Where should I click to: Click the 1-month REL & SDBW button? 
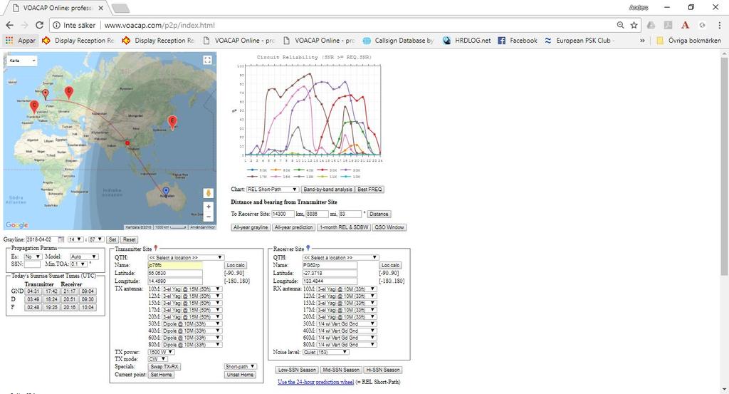344,227
